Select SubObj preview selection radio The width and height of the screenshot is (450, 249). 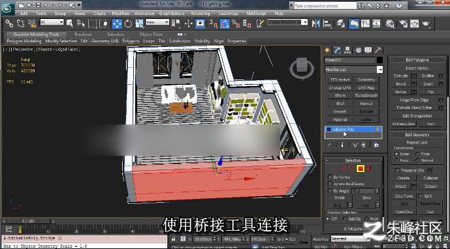coord(345,218)
